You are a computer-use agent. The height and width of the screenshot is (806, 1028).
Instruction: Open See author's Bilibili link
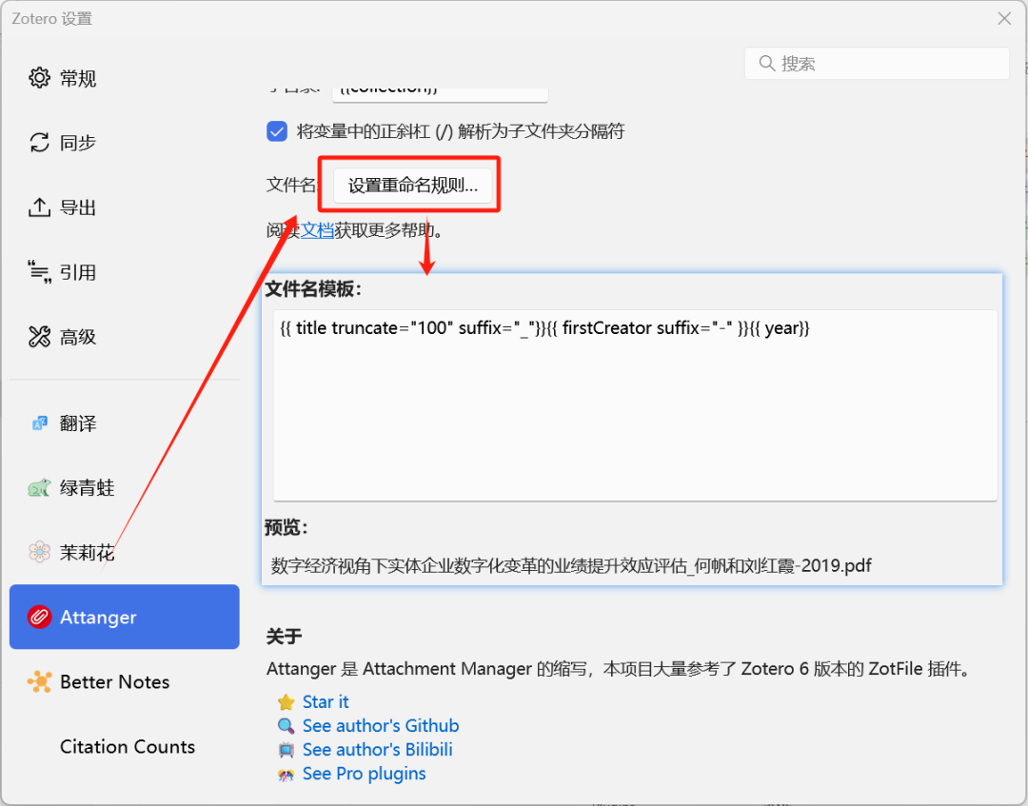pyautogui.click(x=377, y=750)
